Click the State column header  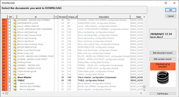(136, 17)
